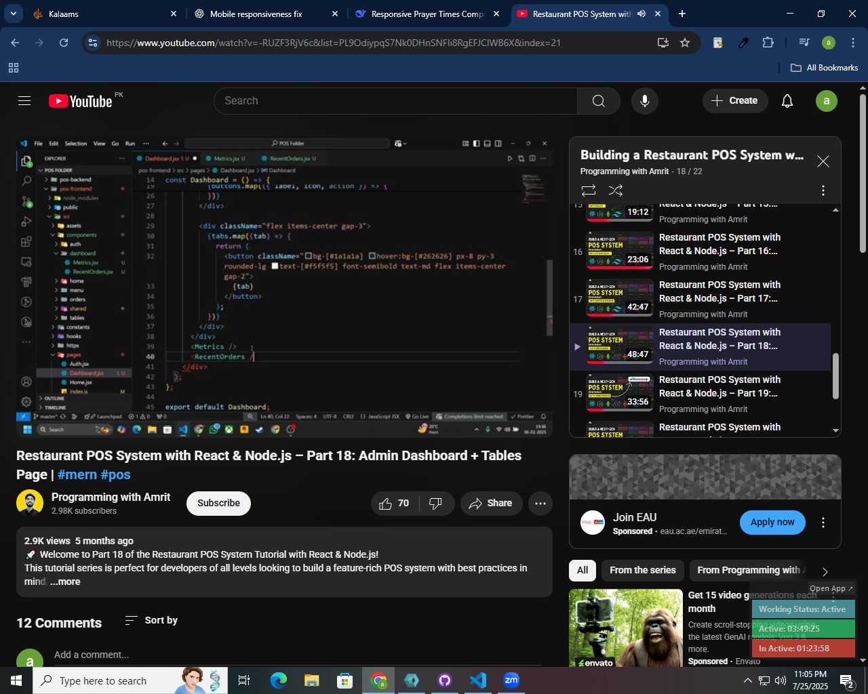Close the playlist panel

coord(823,161)
